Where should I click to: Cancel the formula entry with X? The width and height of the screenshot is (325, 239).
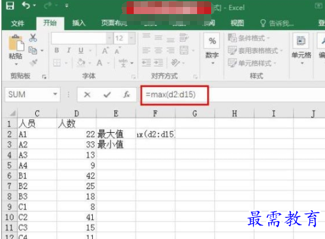[87, 95]
